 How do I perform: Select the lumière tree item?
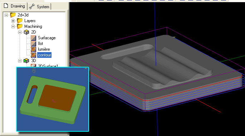click(x=44, y=49)
